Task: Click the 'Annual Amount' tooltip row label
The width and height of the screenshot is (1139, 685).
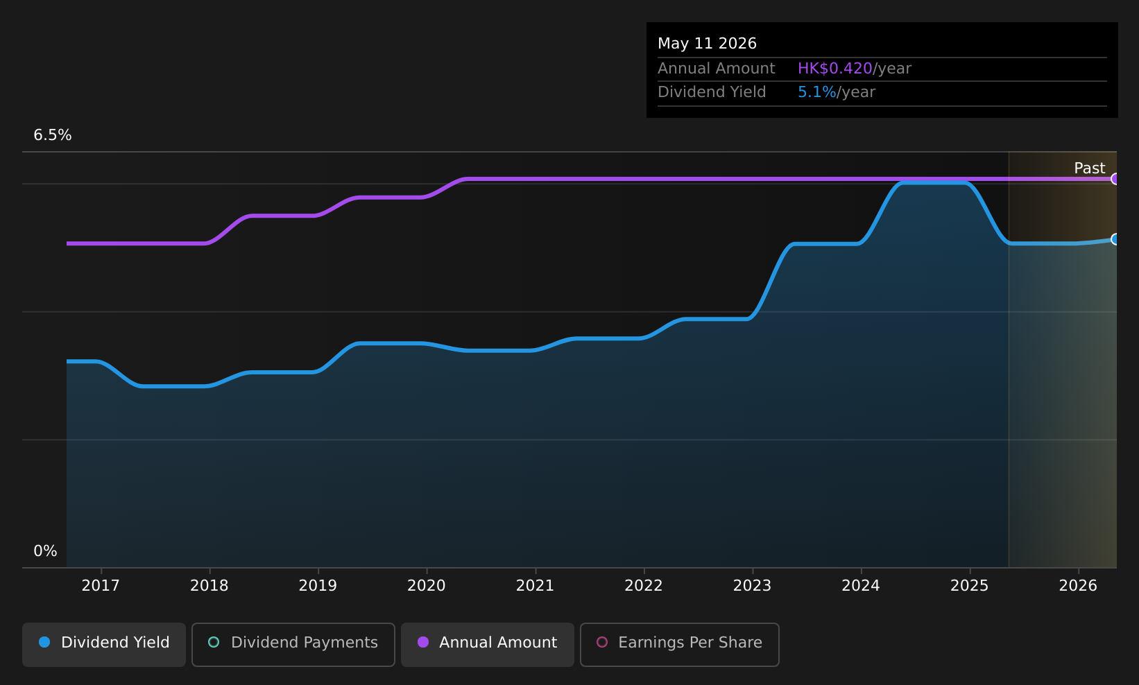Action: click(x=717, y=69)
